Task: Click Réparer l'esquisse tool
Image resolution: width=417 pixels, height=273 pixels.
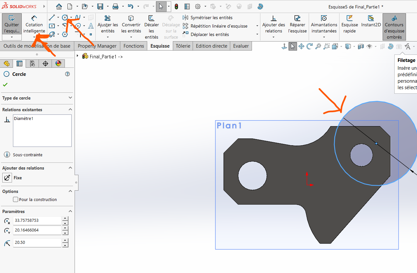Action: pos(297,24)
